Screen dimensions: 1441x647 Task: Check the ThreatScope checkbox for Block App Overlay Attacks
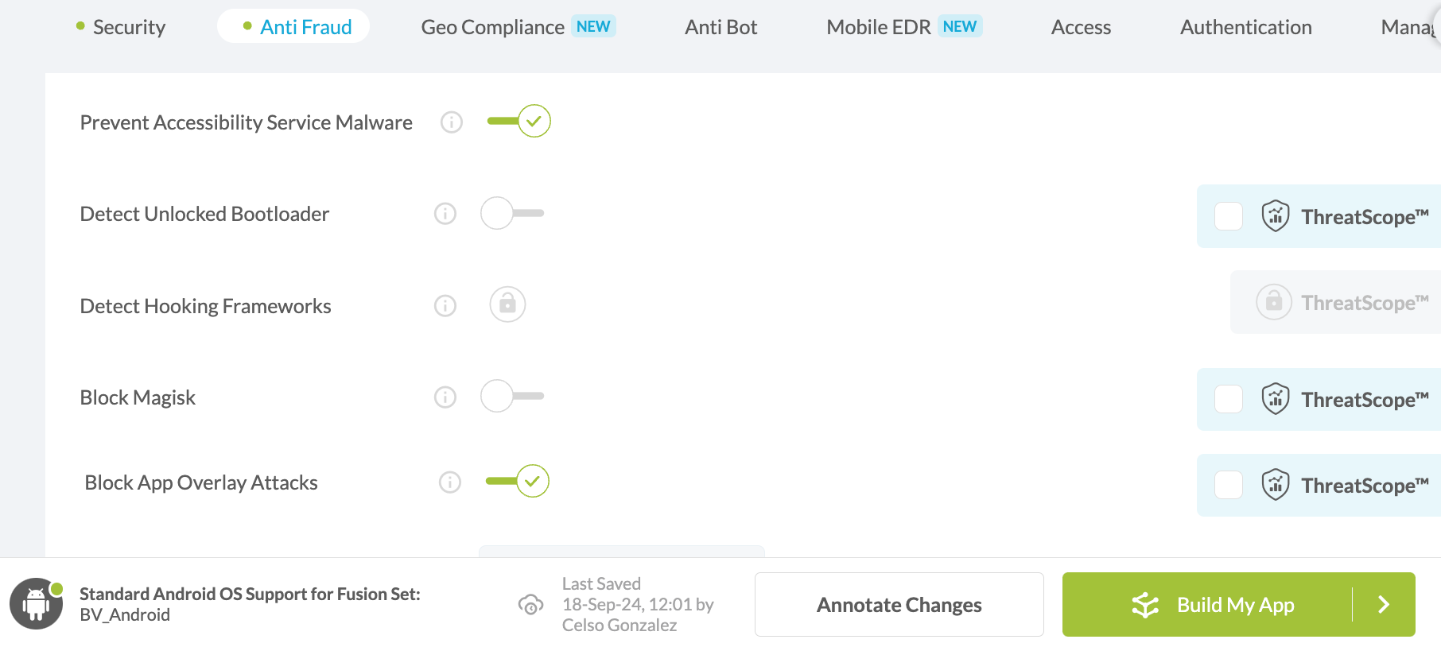pos(1228,484)
